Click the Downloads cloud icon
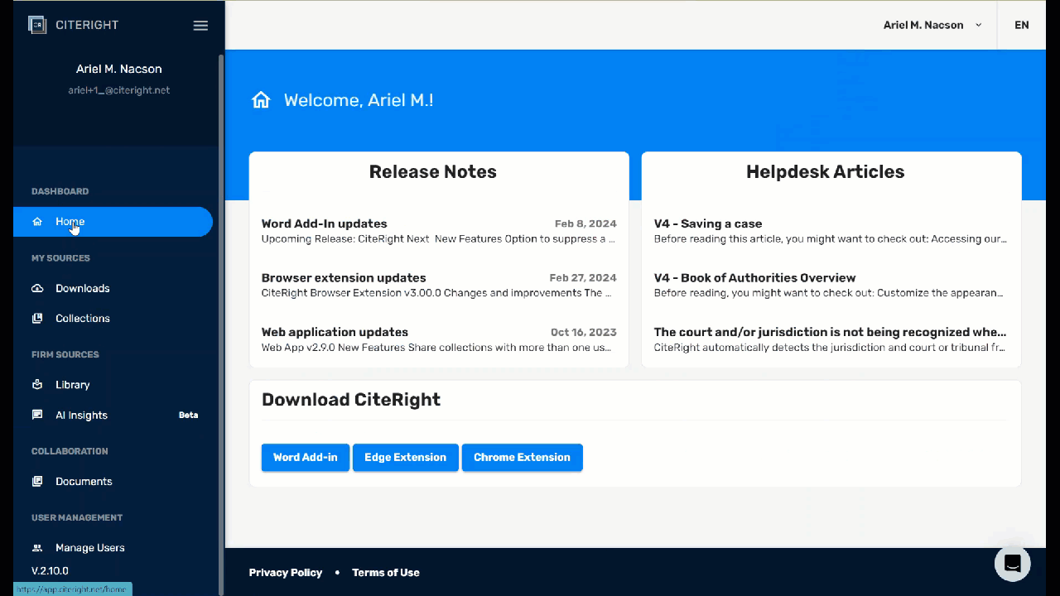This screenshot has width=1060, height=596. tap(37, 288)
